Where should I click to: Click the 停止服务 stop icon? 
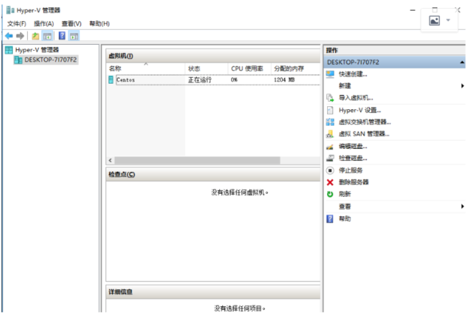pyautogui.click(x=330, y=171)
